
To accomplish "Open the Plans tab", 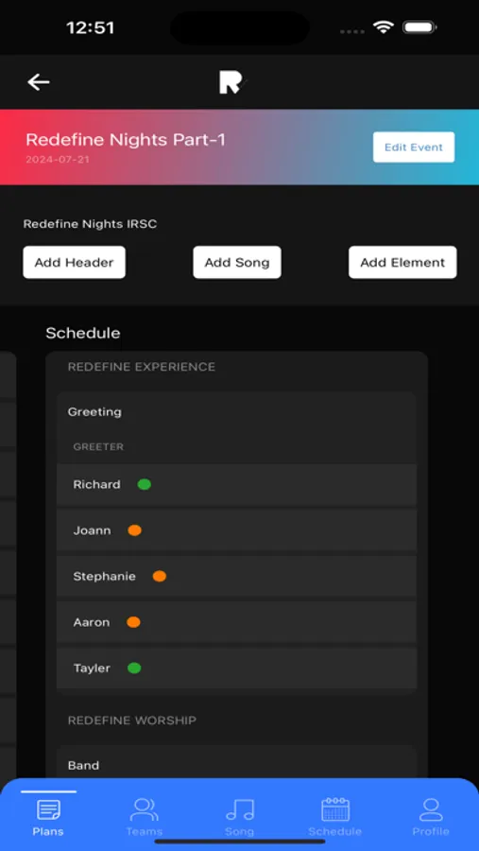I will coord(48,817).
